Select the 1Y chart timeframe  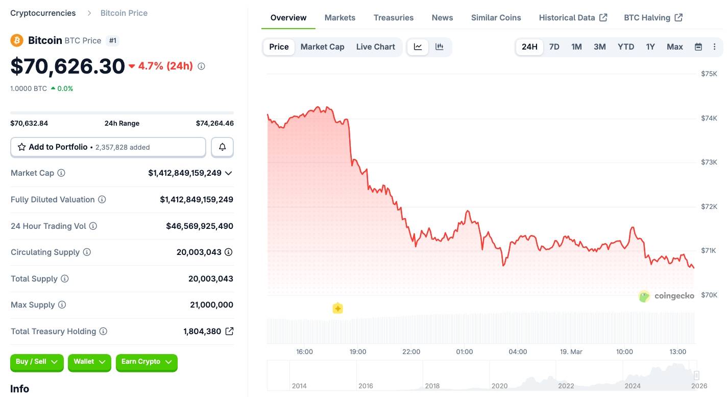650,46
